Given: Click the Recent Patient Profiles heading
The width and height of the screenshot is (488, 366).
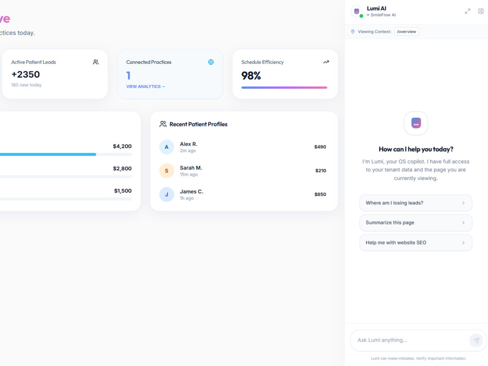Looking at the screenshot, I should [198, 124].
